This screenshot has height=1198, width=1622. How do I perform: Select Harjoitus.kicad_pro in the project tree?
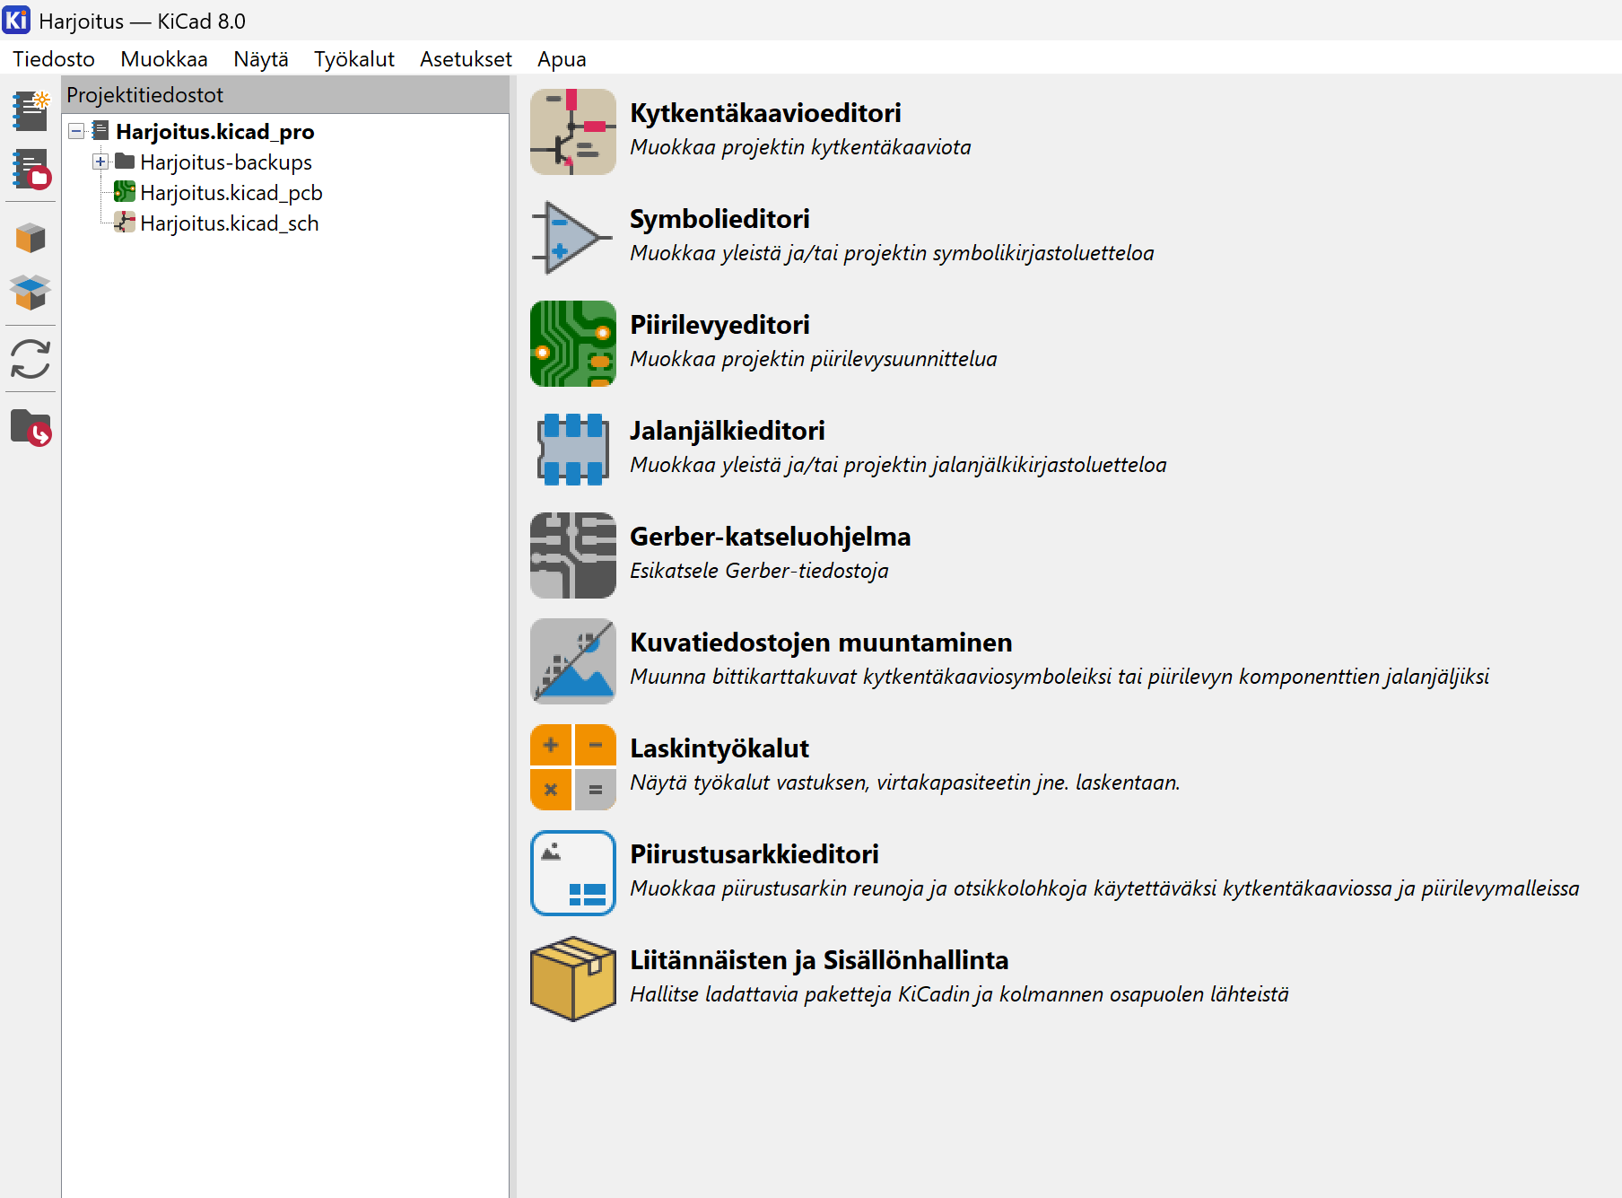tap(215, 132)
